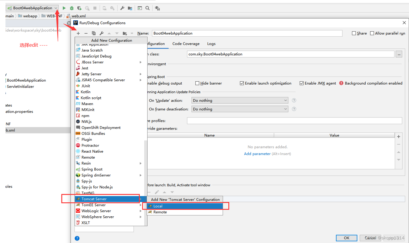Image resolution: width=409 pixels, height=243 pixels.
Task: Open the main toolbar search magnifier
Action: [x=148, y=8]
